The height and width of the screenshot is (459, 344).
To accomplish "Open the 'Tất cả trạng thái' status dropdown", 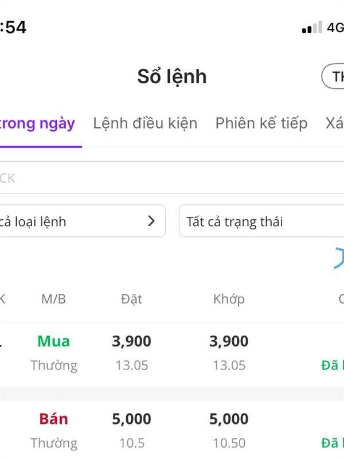I will click(x=262, y=221).
